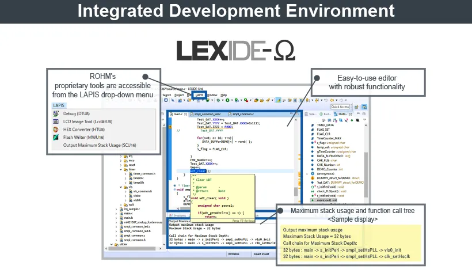Click the HEX Converter icon
Viewport: 472px width, 277px height.
coord(56,129)
